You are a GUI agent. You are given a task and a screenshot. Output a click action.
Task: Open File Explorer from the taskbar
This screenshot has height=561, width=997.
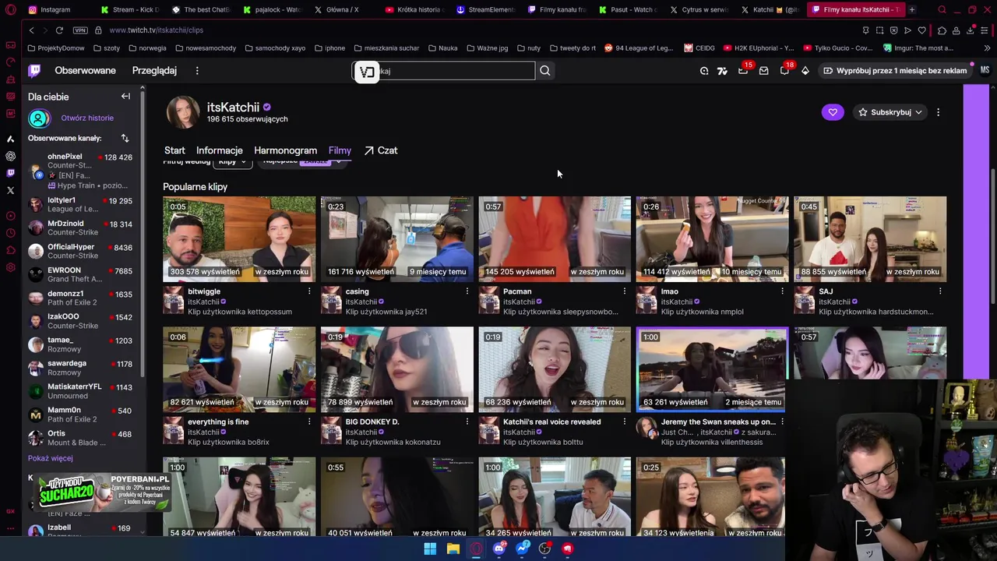tap(453, 549)
